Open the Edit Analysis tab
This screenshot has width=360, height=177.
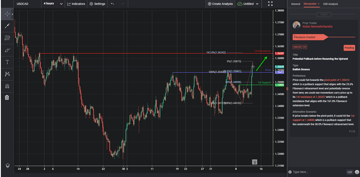coord(331,4)
